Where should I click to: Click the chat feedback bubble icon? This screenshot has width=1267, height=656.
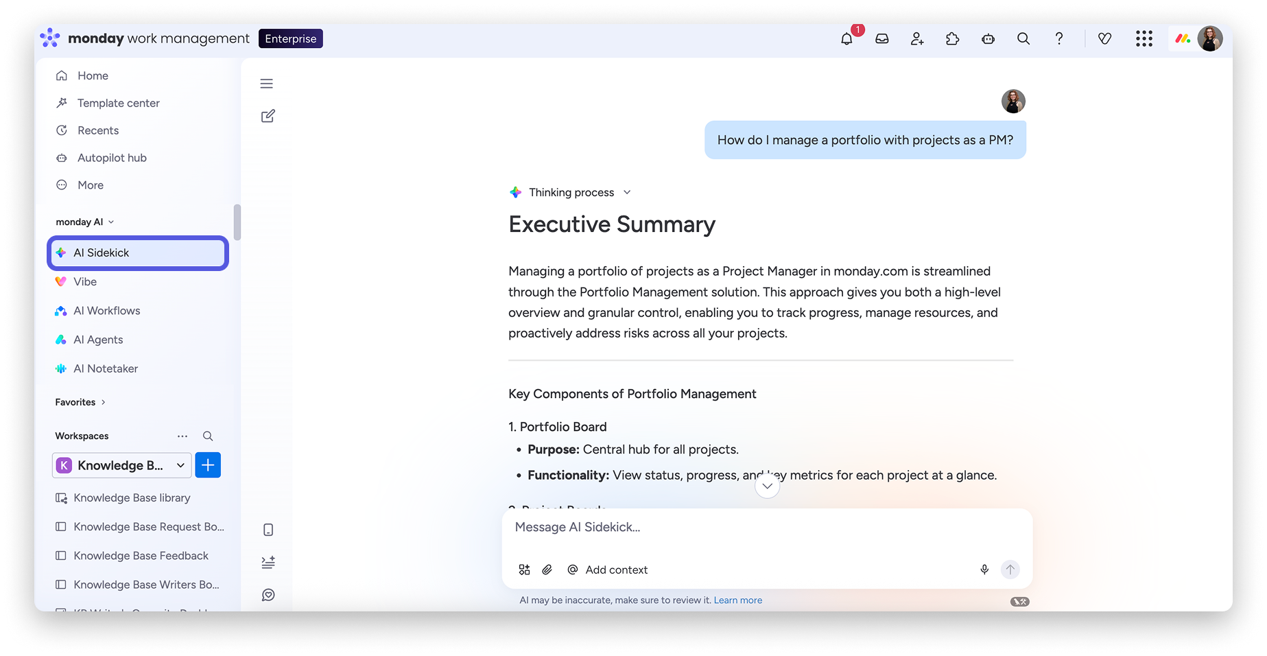click(268, 595)
